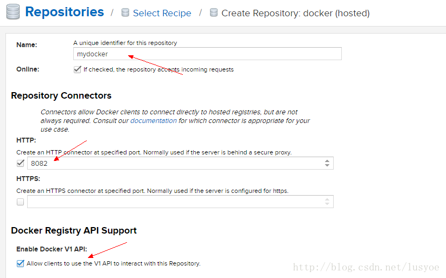The width and height of the screenshot is (446, 278).
Task: Click the Create Repository breadcrumb icon
Action: point(214,12)
